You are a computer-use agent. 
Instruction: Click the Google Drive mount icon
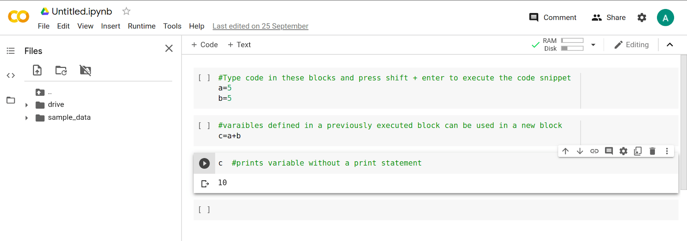click(85, 70)
